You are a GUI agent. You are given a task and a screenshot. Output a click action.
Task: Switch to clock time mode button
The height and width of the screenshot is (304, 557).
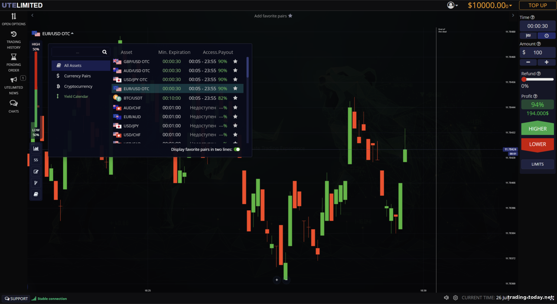[x=546, y=36]
